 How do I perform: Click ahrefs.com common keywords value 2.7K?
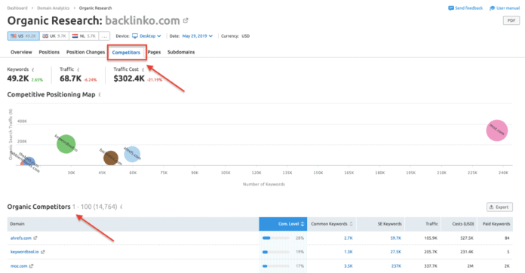point(348,238)
